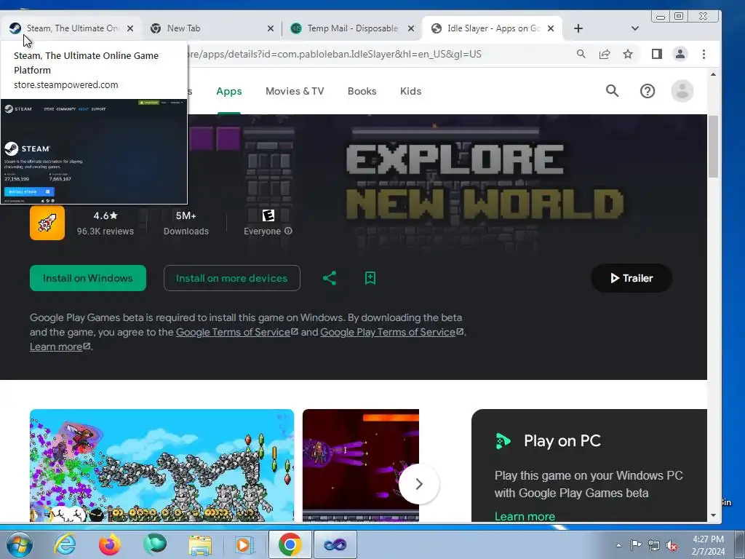Click the Steam page preview thumbnail

[x=94, y=151]
